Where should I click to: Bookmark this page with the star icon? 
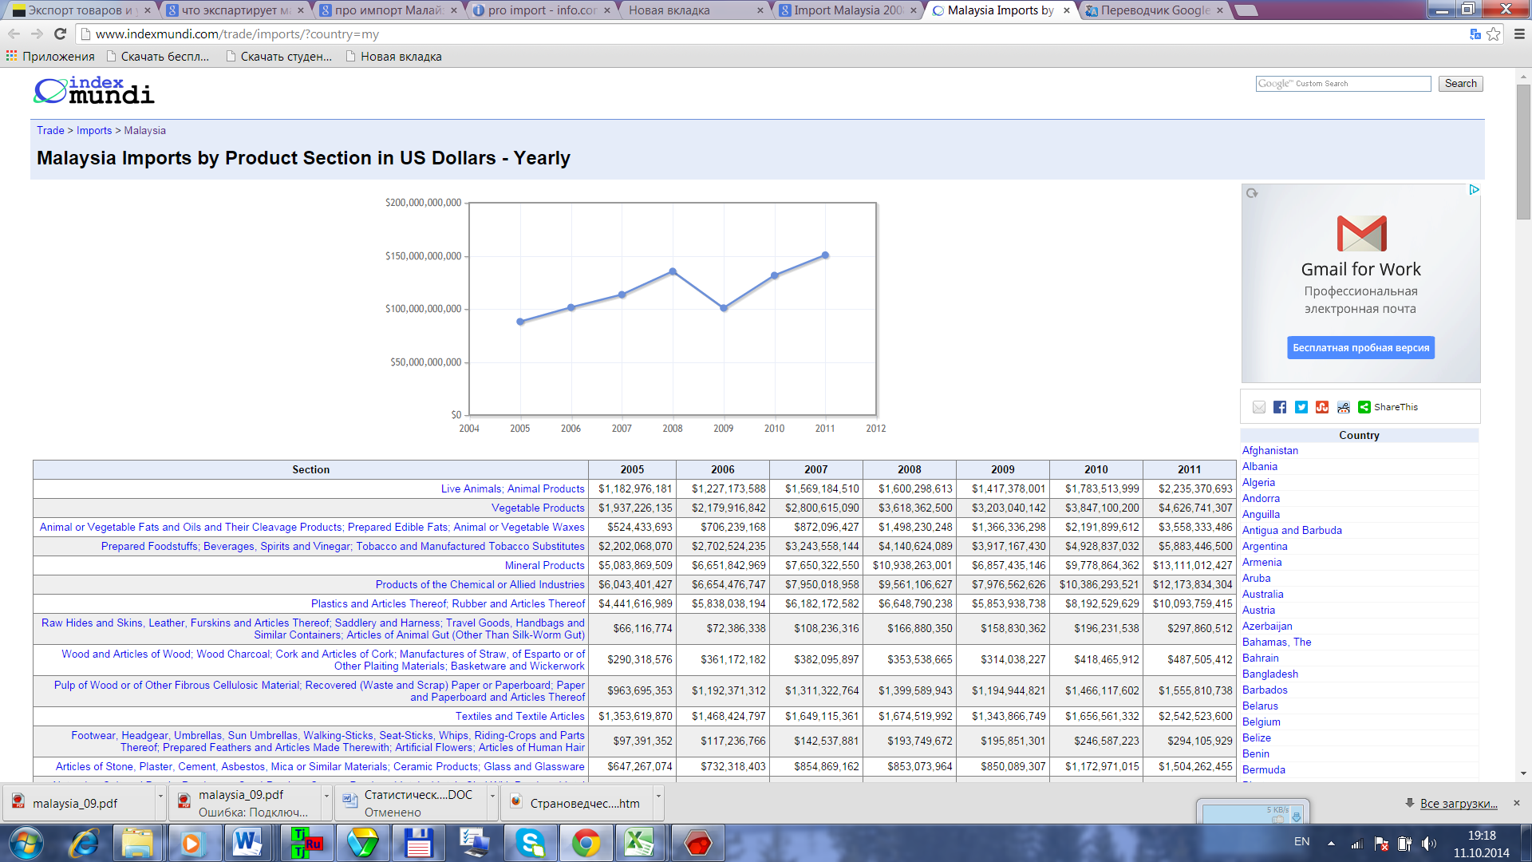(1494, 34)
